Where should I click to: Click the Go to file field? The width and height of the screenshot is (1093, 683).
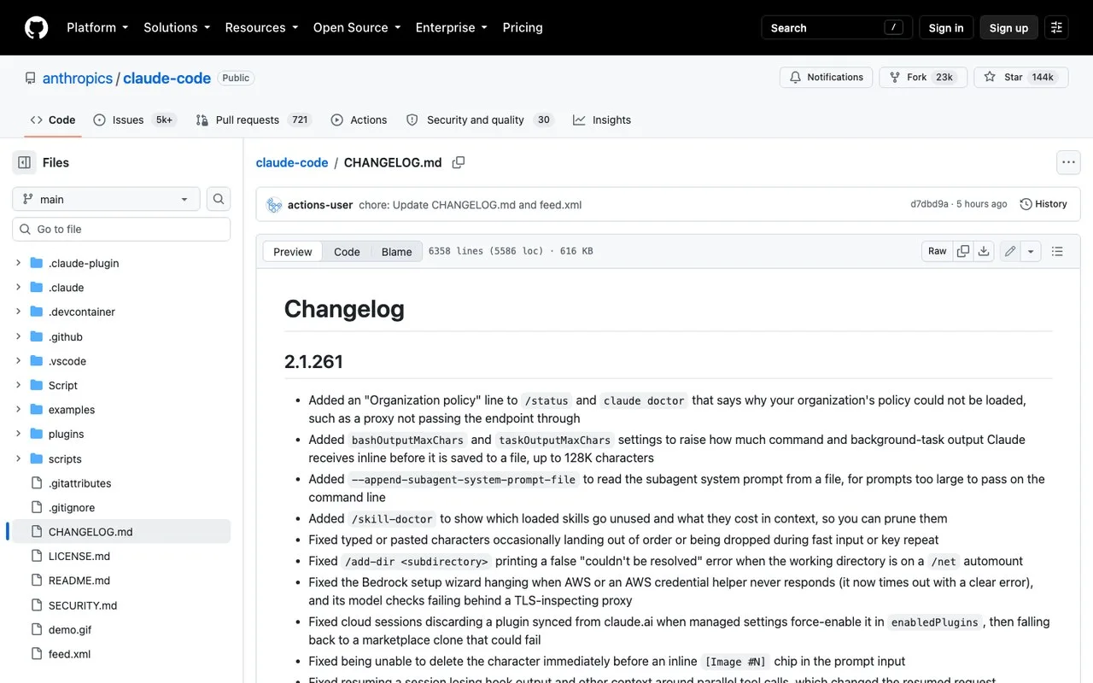121,229
